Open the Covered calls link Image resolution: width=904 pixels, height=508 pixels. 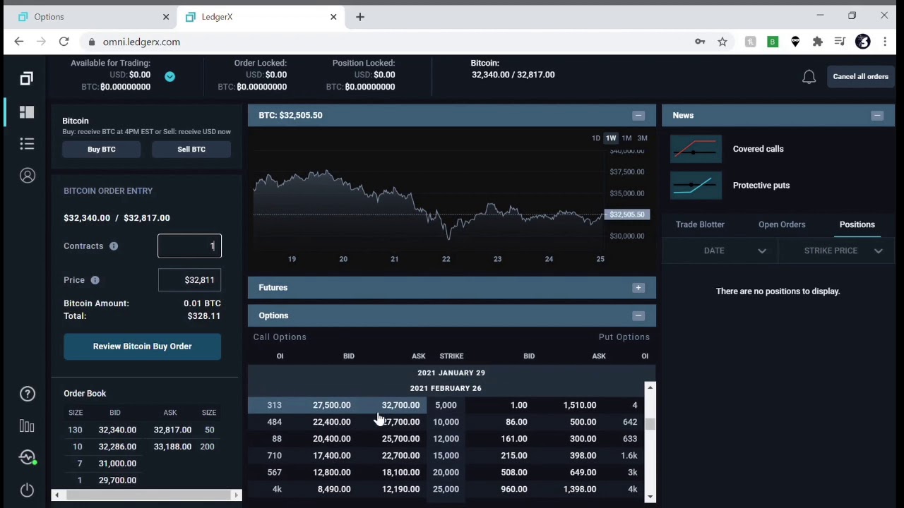(758, 149)
